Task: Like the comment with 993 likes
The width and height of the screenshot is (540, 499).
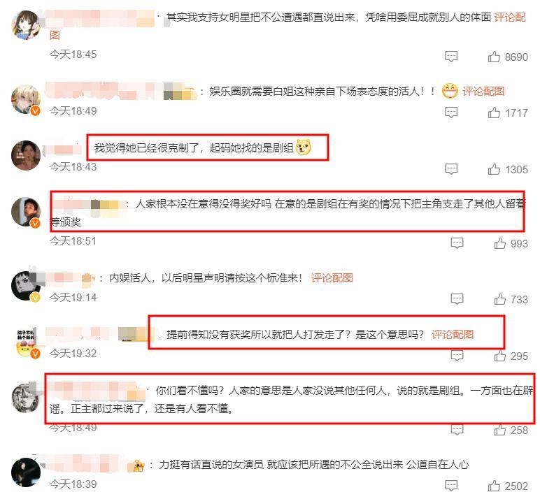Action: (x=499, y=243)
